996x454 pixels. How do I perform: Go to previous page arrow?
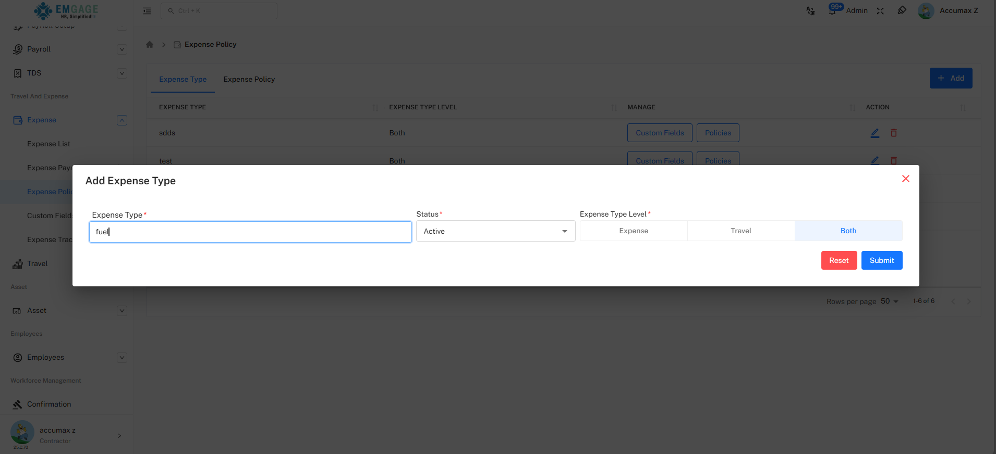coord(953,301)
